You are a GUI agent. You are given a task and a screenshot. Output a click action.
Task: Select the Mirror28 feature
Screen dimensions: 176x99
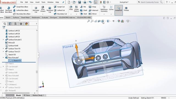pyautogui.click(x=10, y=43)
